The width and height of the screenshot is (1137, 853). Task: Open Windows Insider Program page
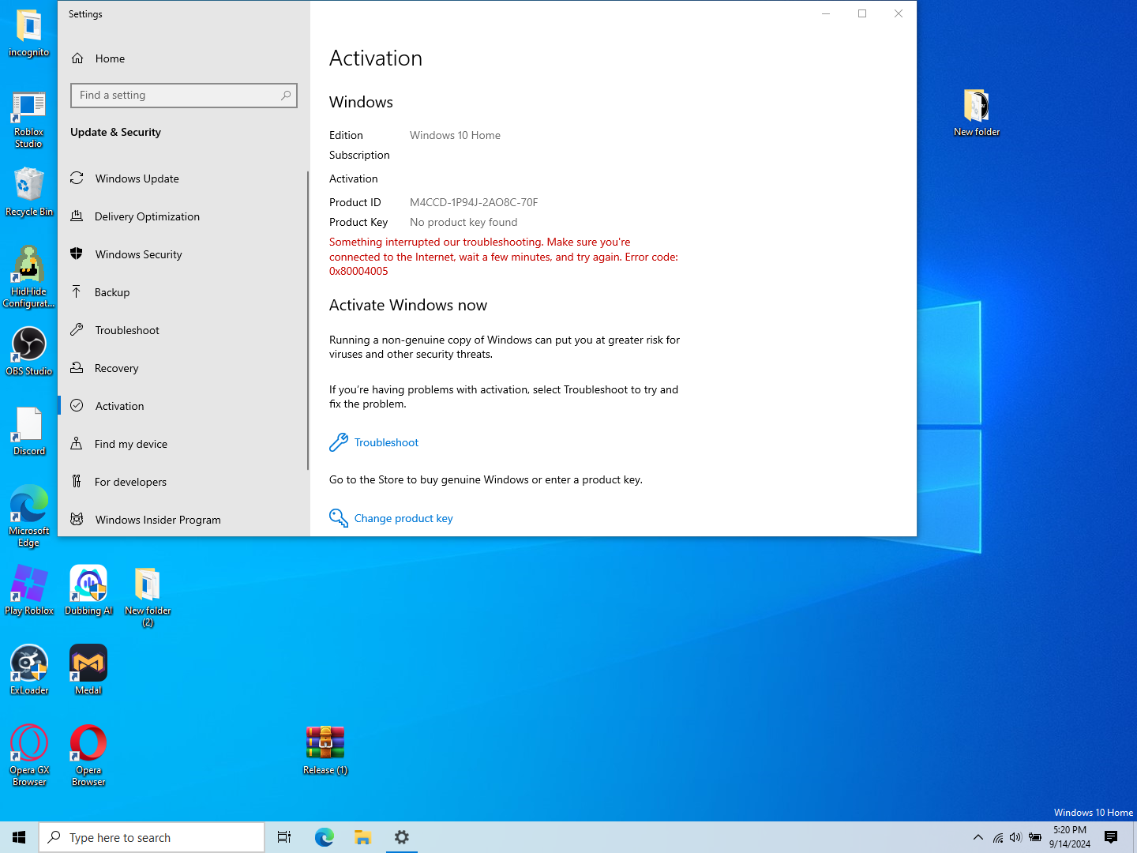[x=158, y=520]
